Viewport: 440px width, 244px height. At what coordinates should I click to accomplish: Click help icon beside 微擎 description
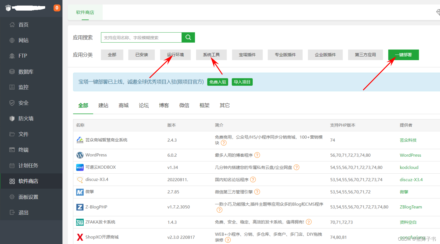coord(257,192)
